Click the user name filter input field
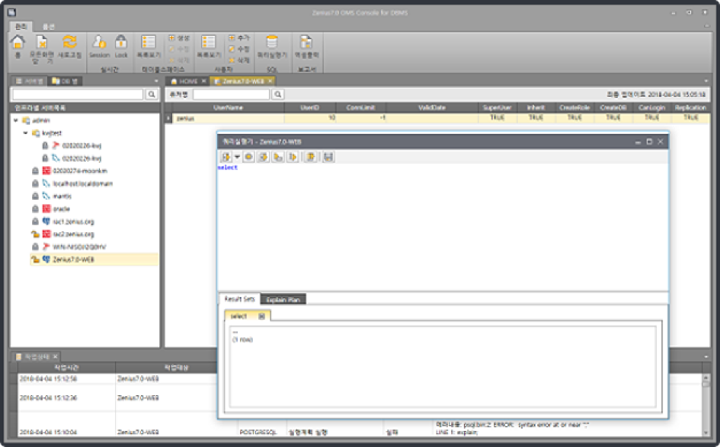The height and width of the screenshot is (447, 720). (x=231, y=94)
